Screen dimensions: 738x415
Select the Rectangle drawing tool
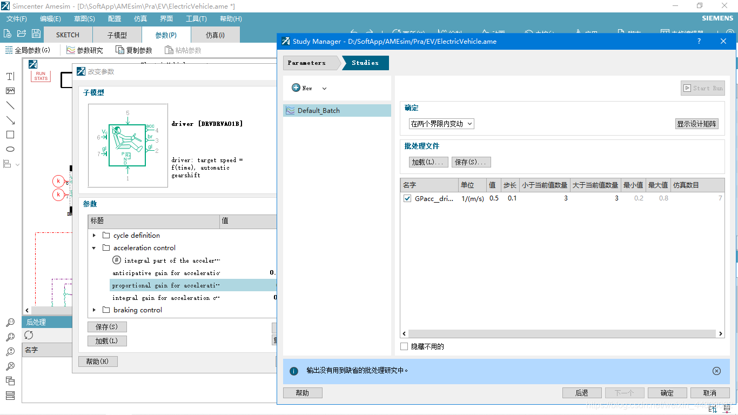click(x=10, y=135)
